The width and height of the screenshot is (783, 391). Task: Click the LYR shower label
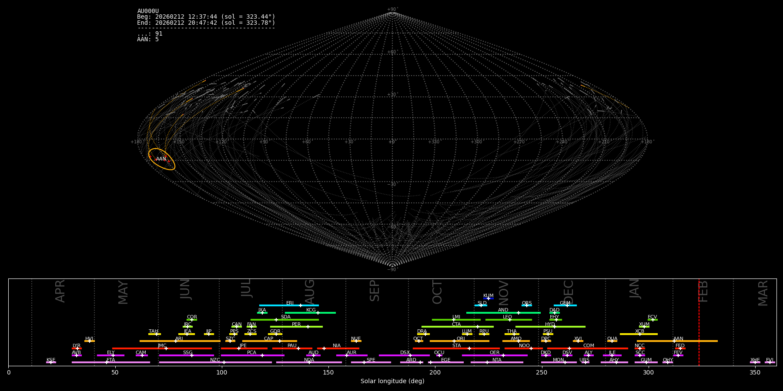coord(77,346)
